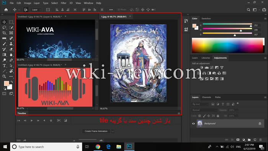Select the Brush tool

point(4,44)
